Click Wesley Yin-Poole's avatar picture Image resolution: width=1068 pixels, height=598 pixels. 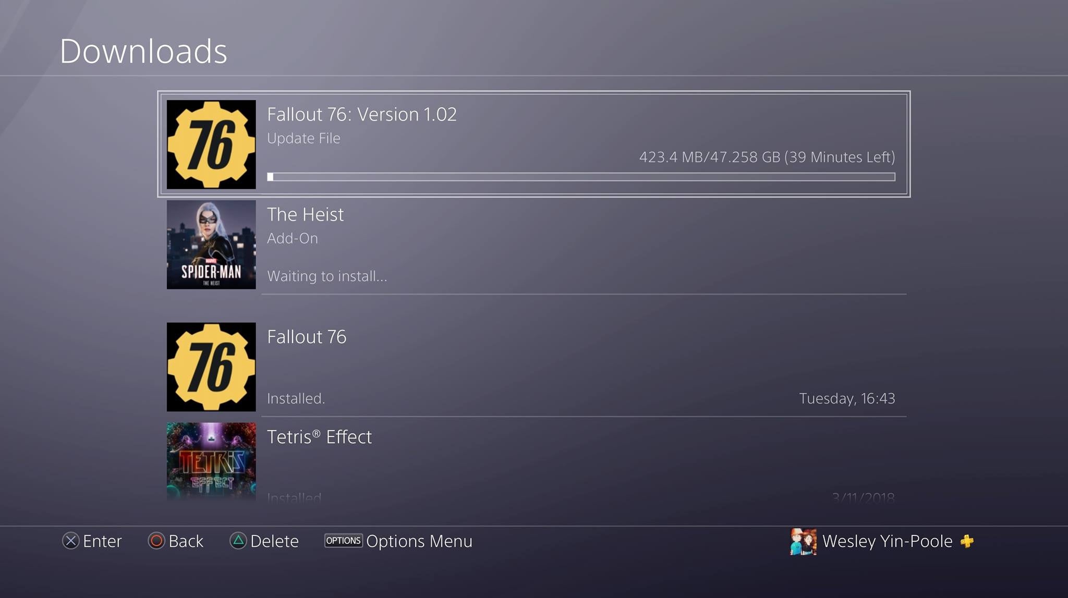[803, 541]
